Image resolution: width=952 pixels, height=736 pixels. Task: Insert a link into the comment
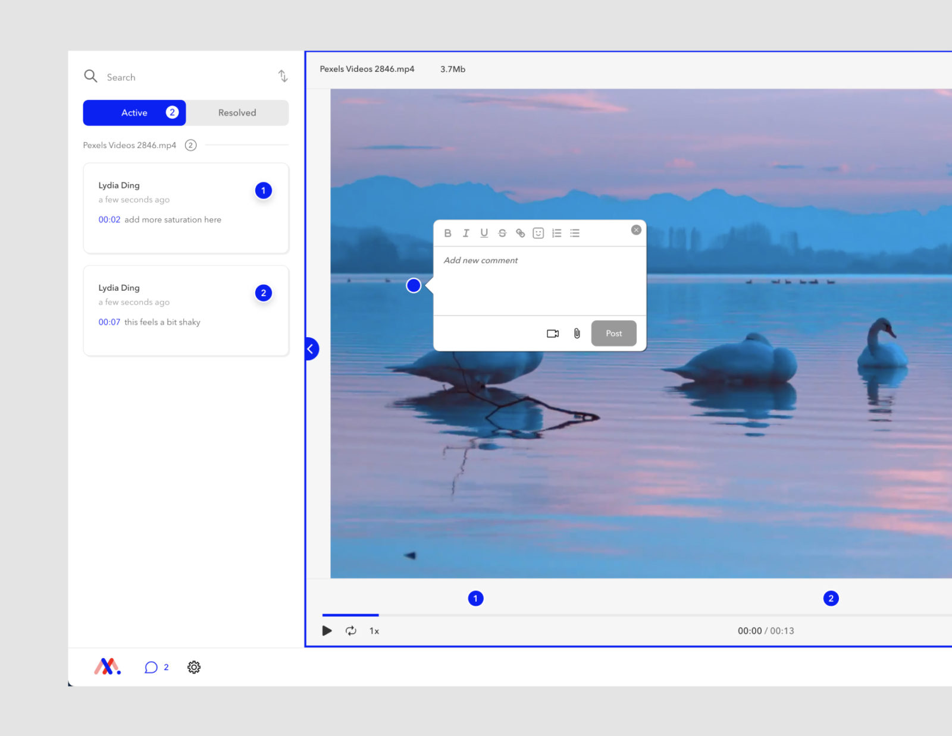[x=520, y=232]
